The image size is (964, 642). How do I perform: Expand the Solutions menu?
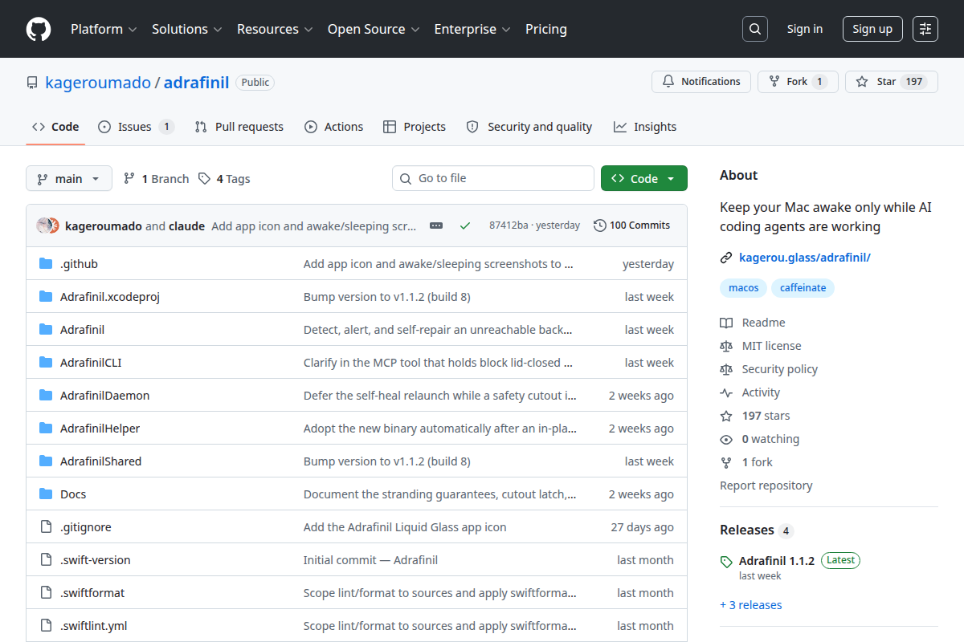pyautogui.click(x=186, y=29)
